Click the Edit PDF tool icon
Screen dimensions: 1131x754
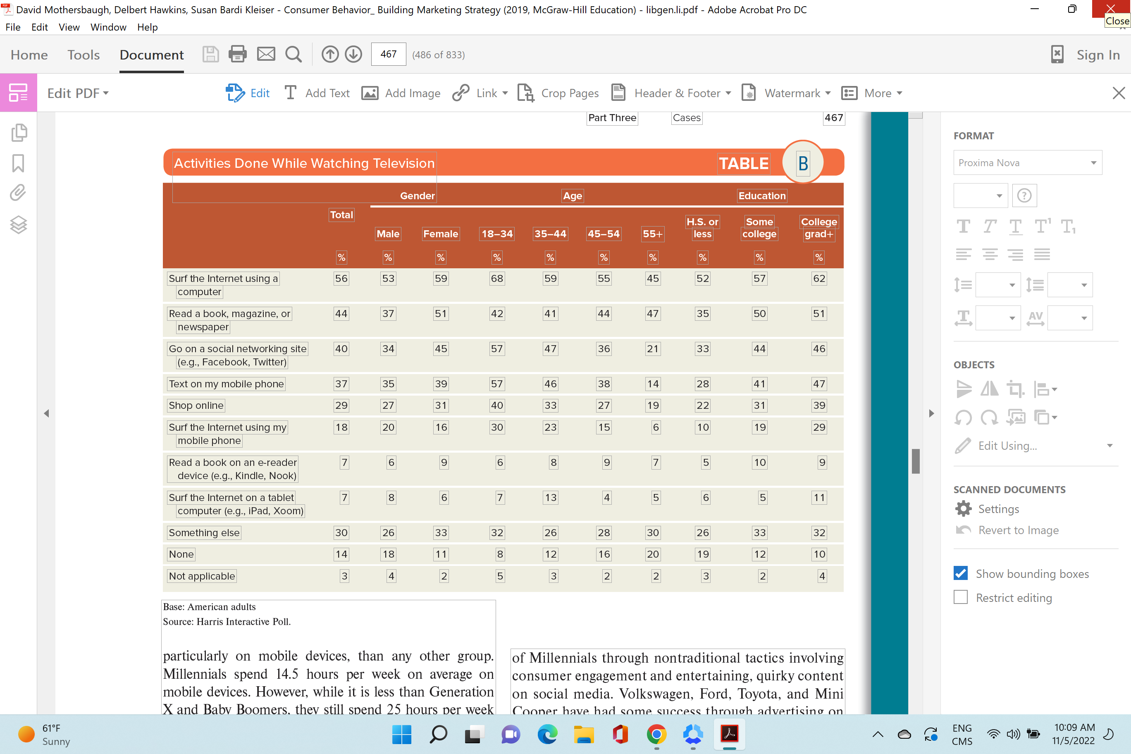pyautogui.click(x=18, y=93)
